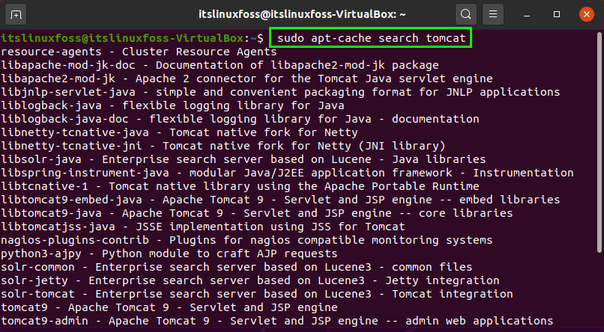
Task: Click 'liblogback-java - flexible logging library for Java'
Action: click(x=172, y=105)
